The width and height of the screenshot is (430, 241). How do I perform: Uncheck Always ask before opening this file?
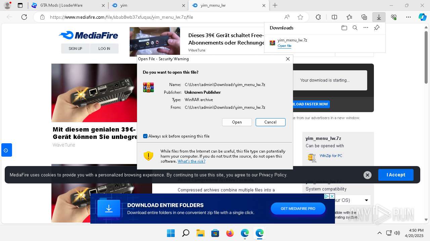(145, 136)
